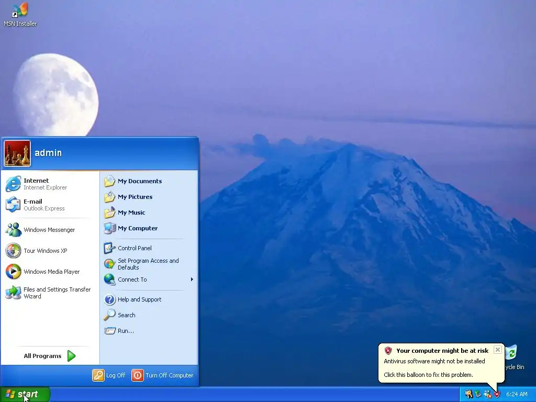Image resolution: width=536 pixels, height=402 pixels.
Task: Start Windows Messenger
Action: (50, 230)
